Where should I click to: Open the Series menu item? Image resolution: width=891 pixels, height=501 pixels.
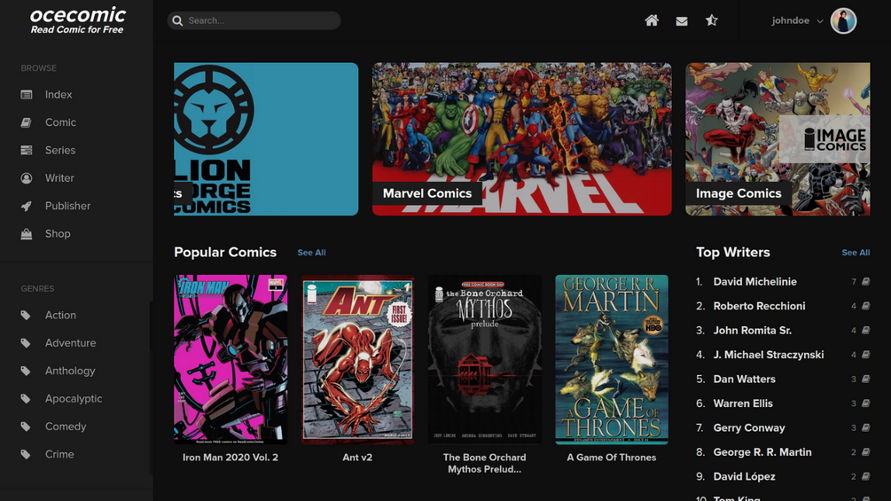pyautogui.click(x=60, y=150)
